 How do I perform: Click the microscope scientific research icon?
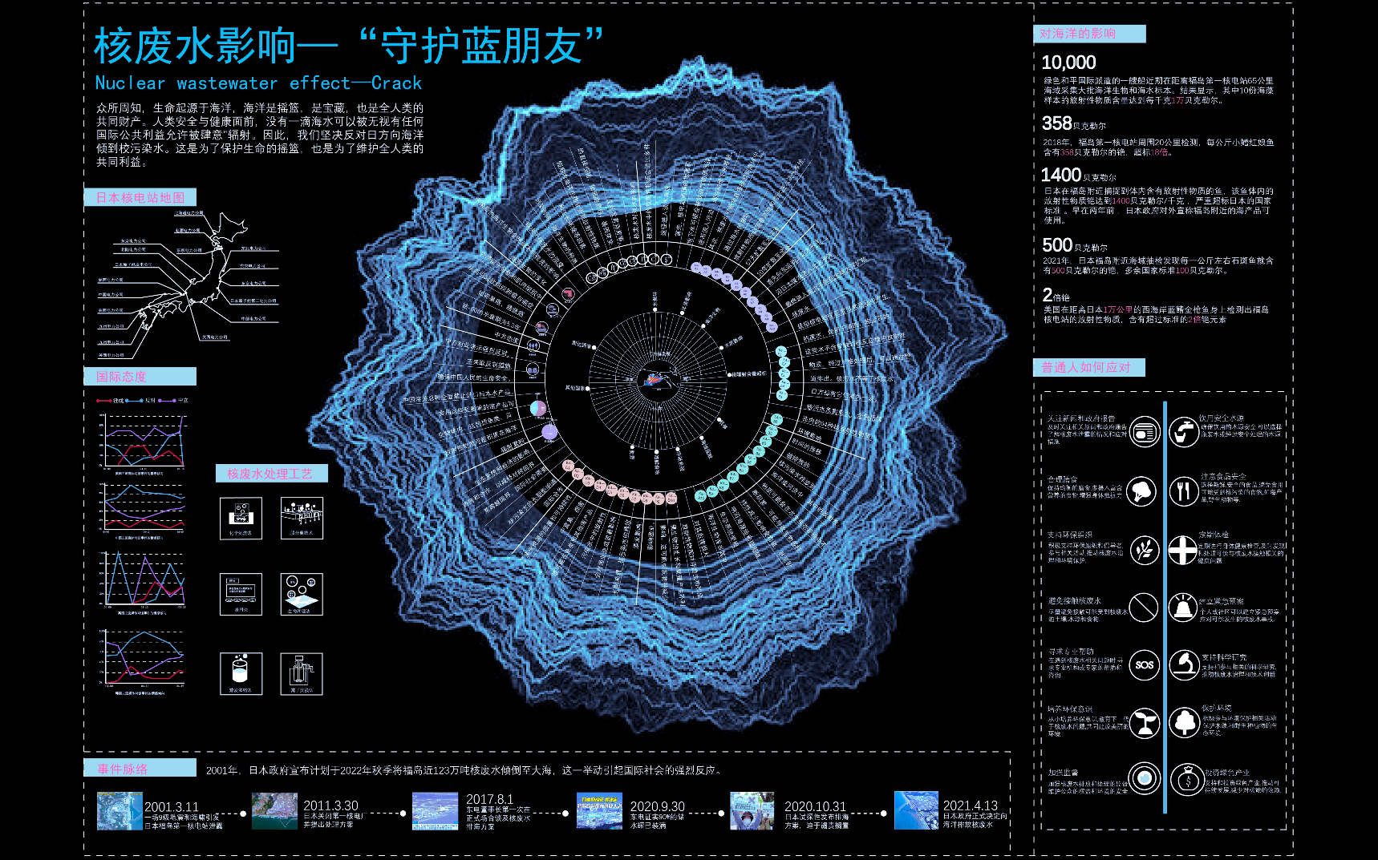click(x=1183, y=664)
